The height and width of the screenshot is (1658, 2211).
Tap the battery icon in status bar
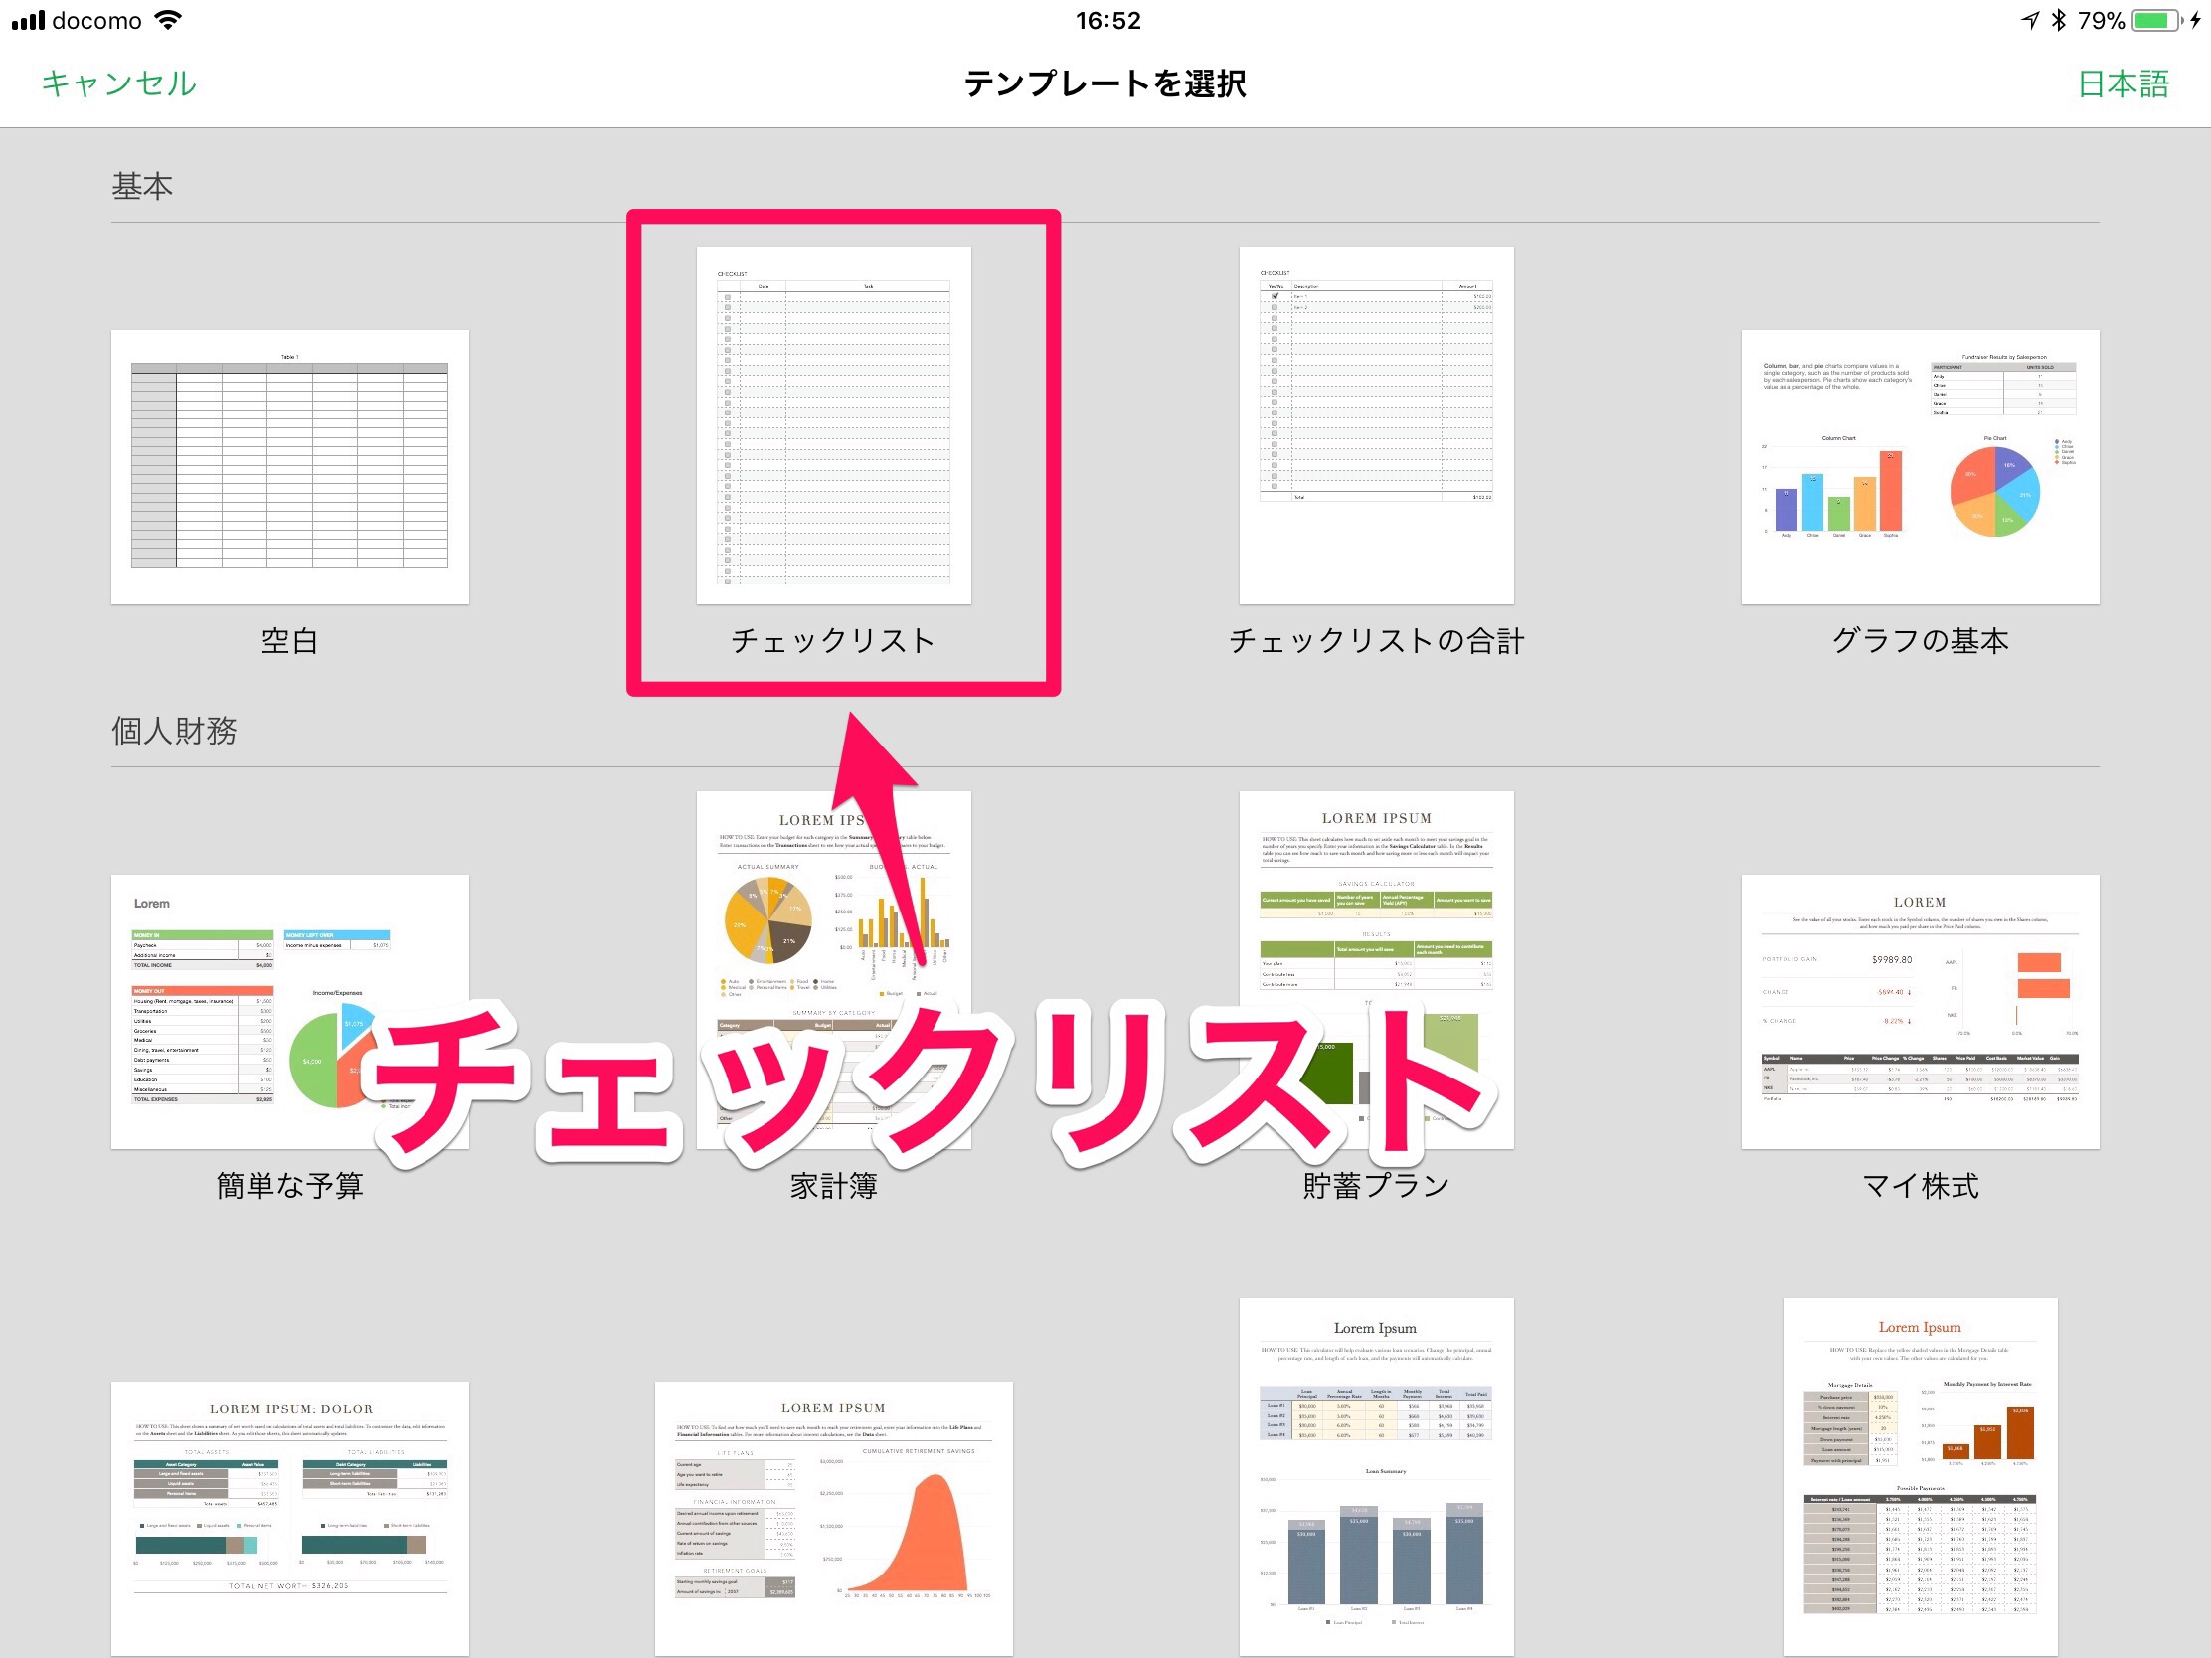[x=2155, y=20]
